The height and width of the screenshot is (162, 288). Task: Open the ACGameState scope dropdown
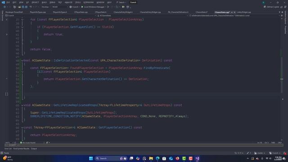142,16
